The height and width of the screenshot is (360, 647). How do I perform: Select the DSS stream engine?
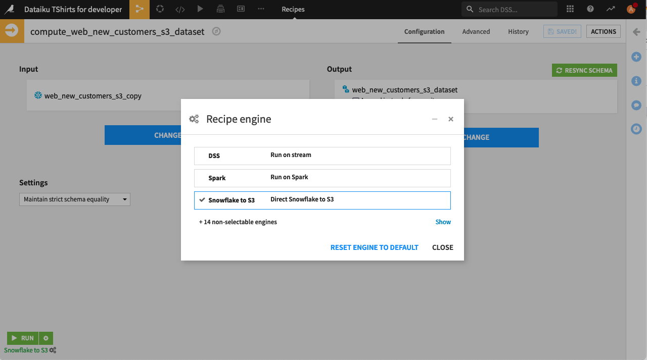click(x=322, y=156)
